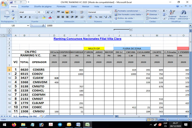Viewport: 192px width, 128px height.
Task: Open Firefox from taskbar
Action: click(14, 125)
